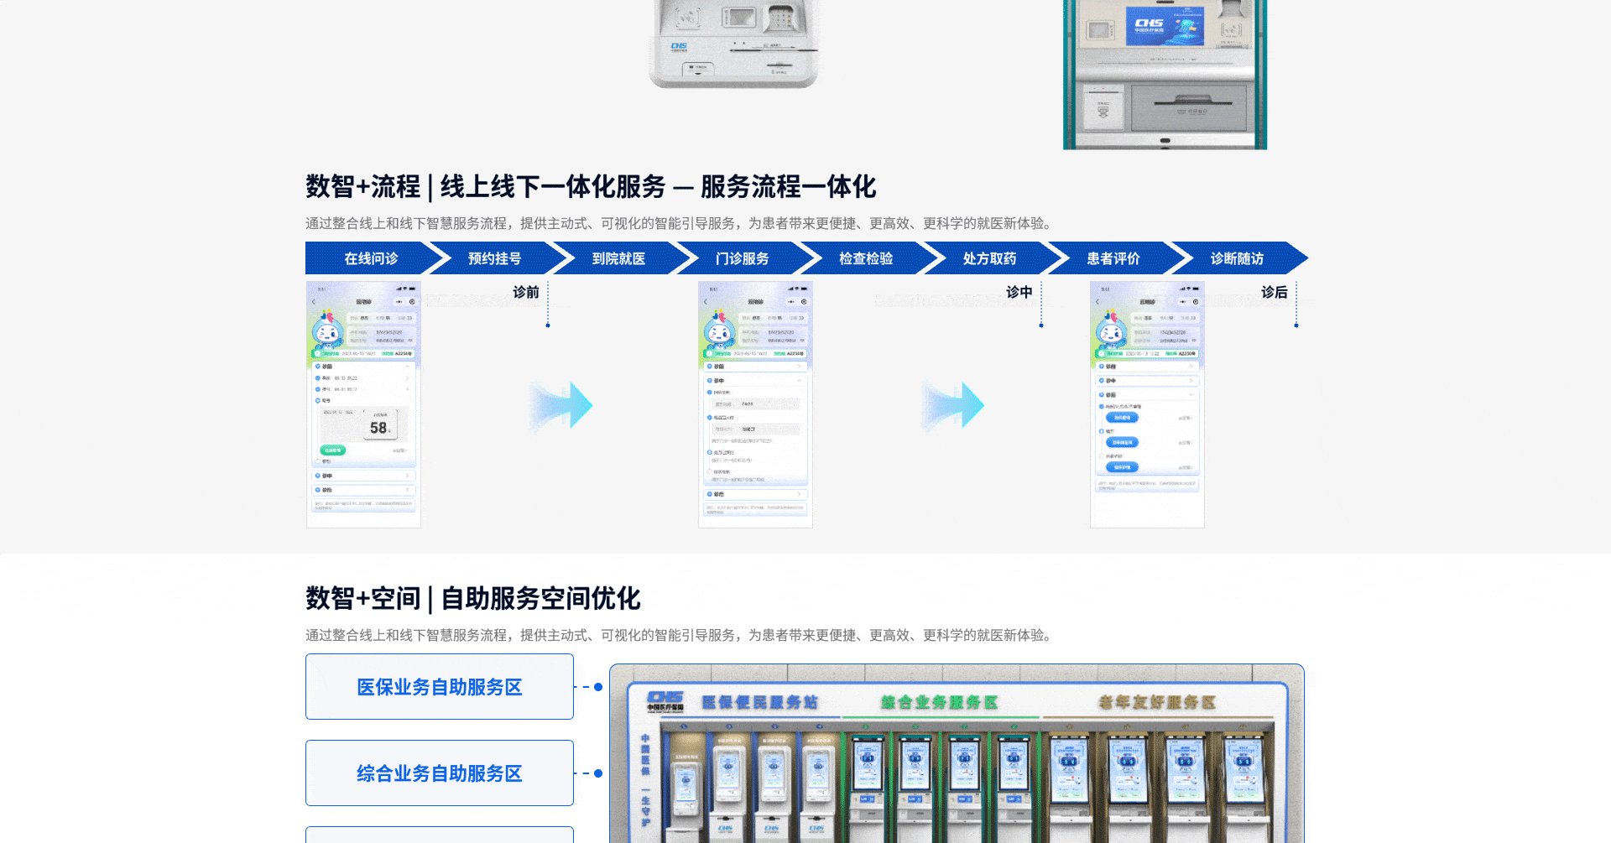
Task: Click the first cyan arrow between phone screens
Action: pos(561,406)
